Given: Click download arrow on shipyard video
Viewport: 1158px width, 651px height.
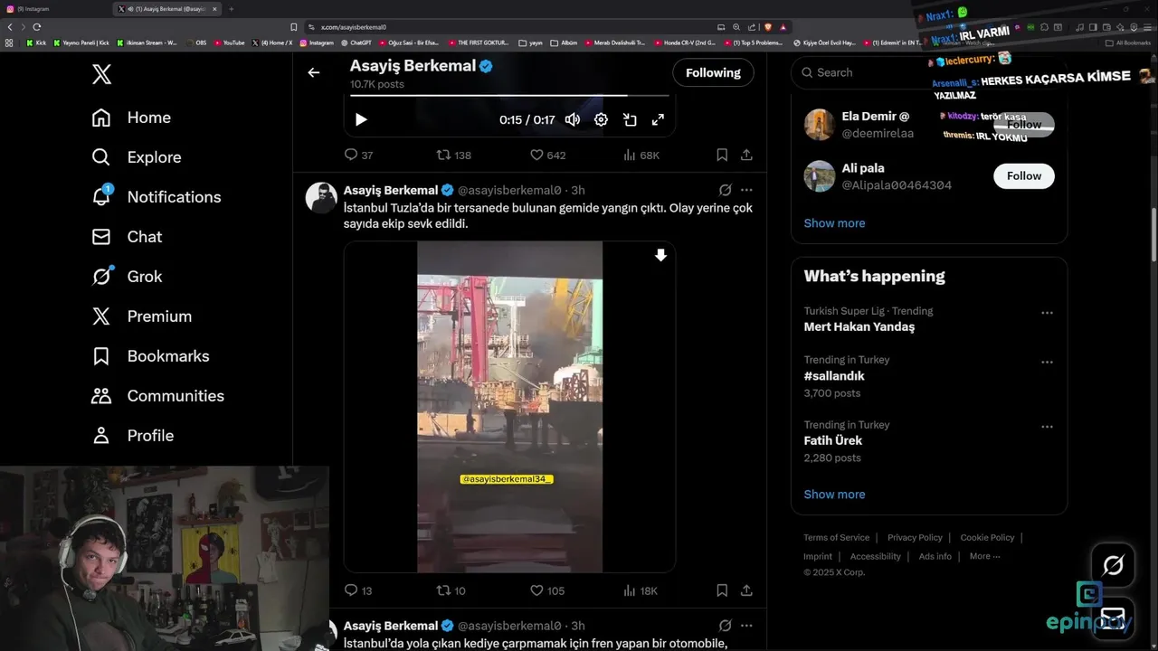Looking at the screenshot, I should tap(660, 256).
